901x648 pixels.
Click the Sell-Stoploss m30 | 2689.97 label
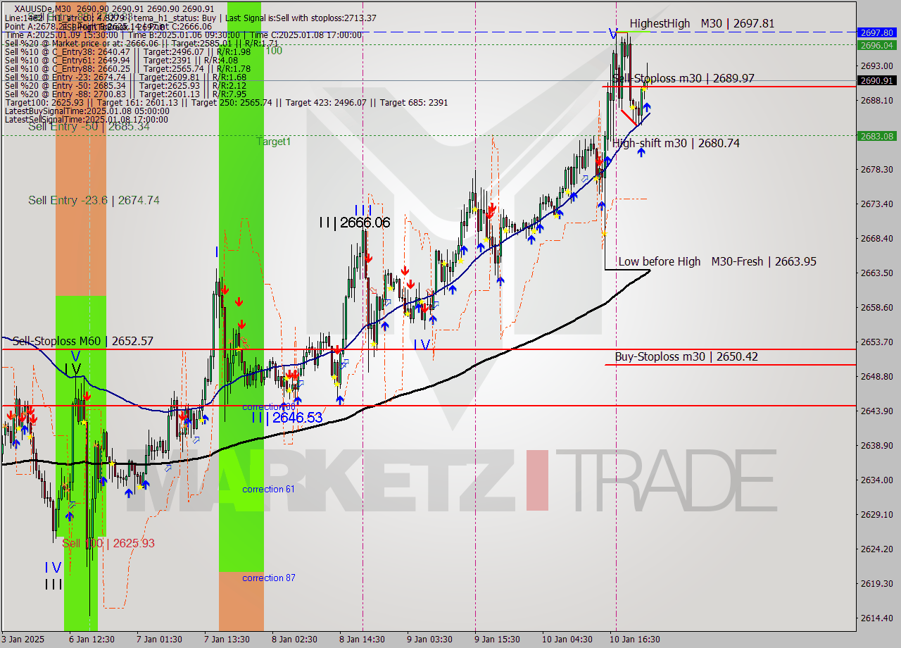[683, 78]
